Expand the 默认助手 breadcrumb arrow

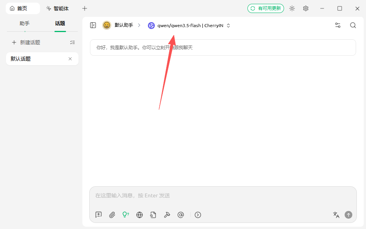point(139,25)
